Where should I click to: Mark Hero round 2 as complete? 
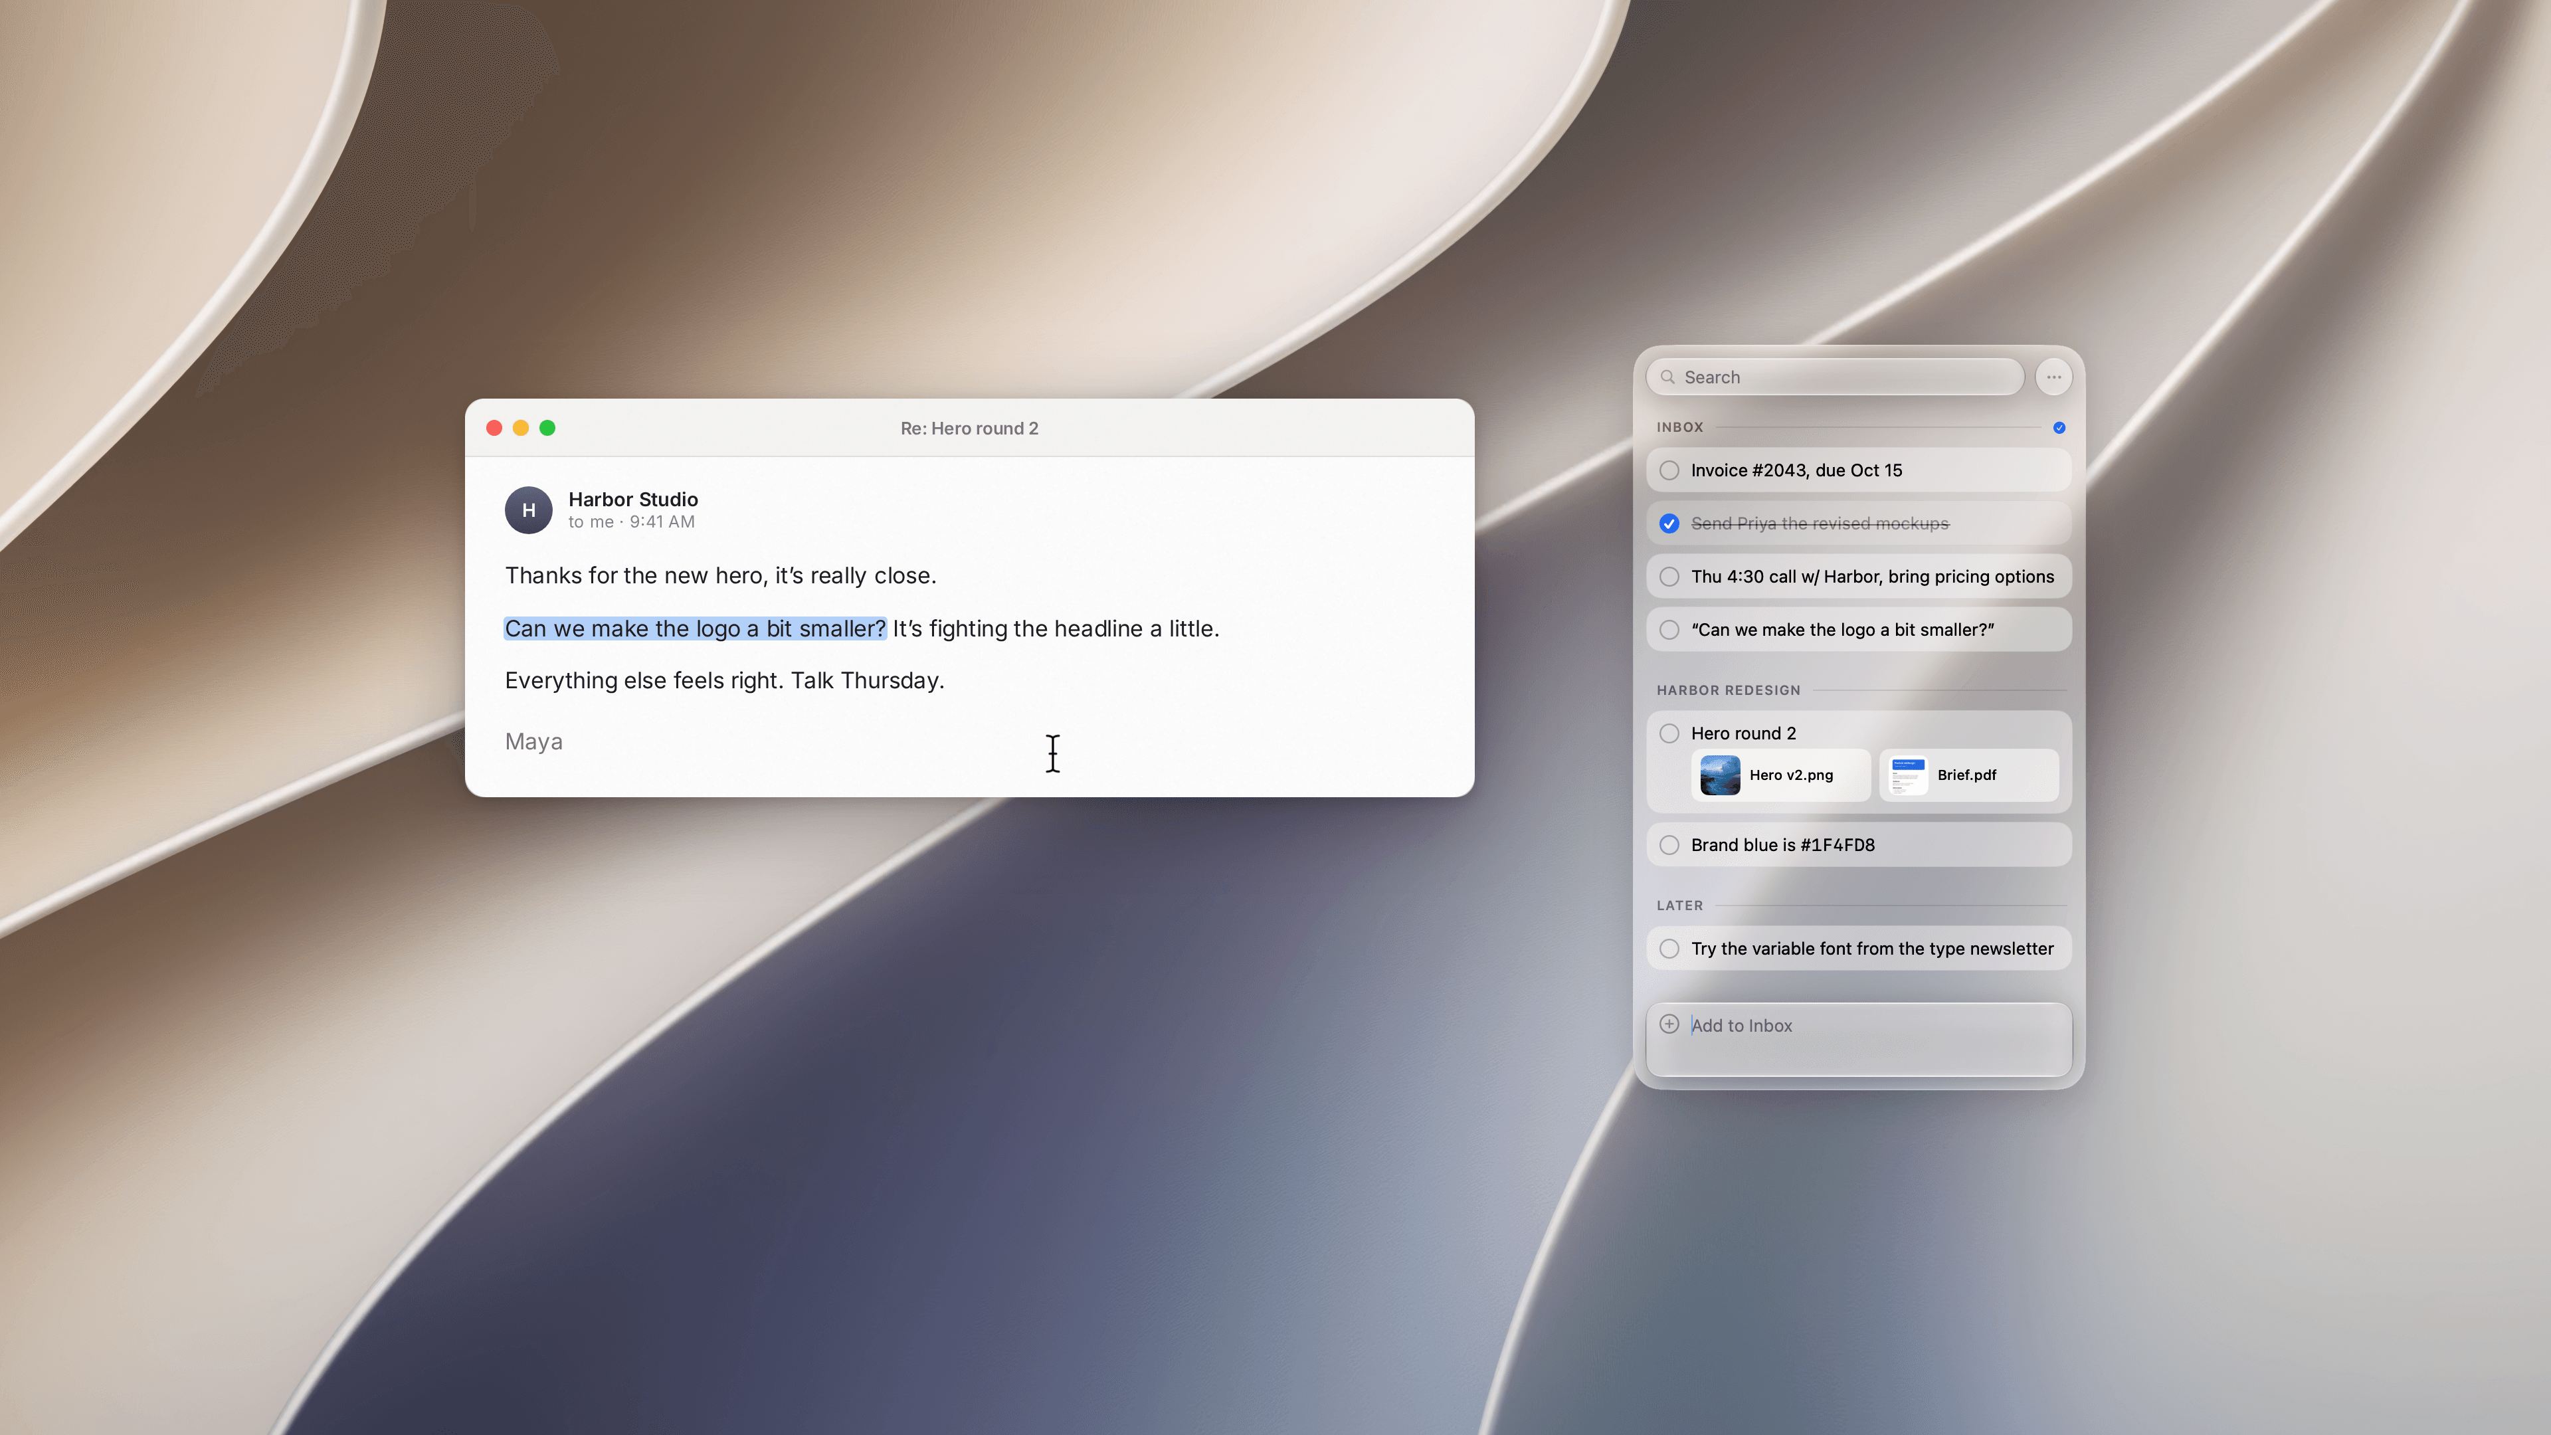[1669, 734]
